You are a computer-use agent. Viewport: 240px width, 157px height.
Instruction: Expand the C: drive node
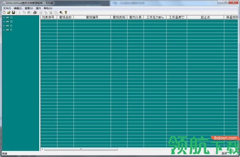pyautogui.click(x=4, y=18)
